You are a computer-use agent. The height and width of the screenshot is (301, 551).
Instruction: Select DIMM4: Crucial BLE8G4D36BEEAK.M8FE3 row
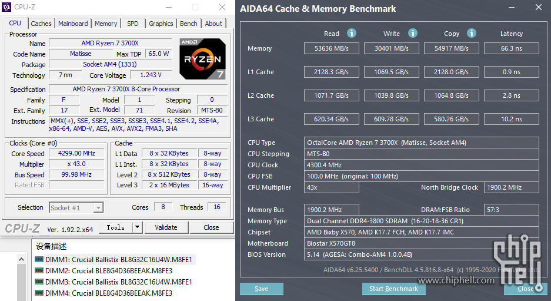tap(104, 293)
